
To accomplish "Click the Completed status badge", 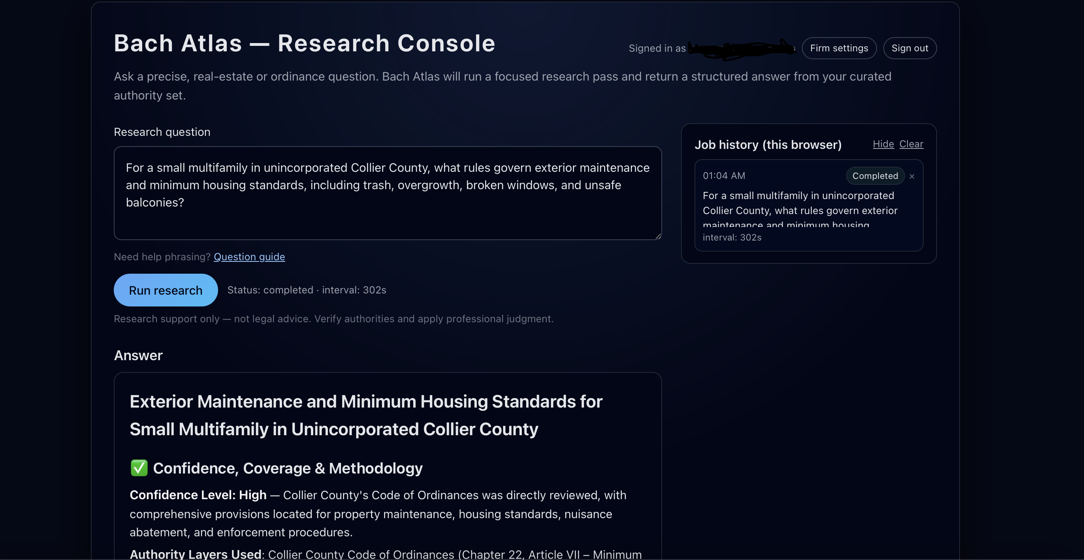I will coord(875,176).
